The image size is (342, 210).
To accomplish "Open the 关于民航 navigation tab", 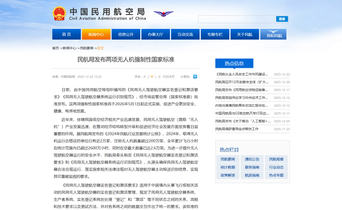I will 245,34.
